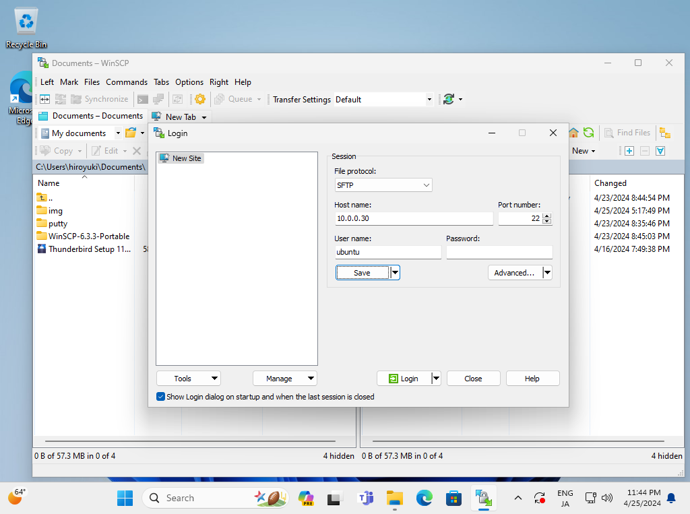Click the New Tab tab
Image resolution: width=690 pixels, height=514 pixels.
pos(181,117)
